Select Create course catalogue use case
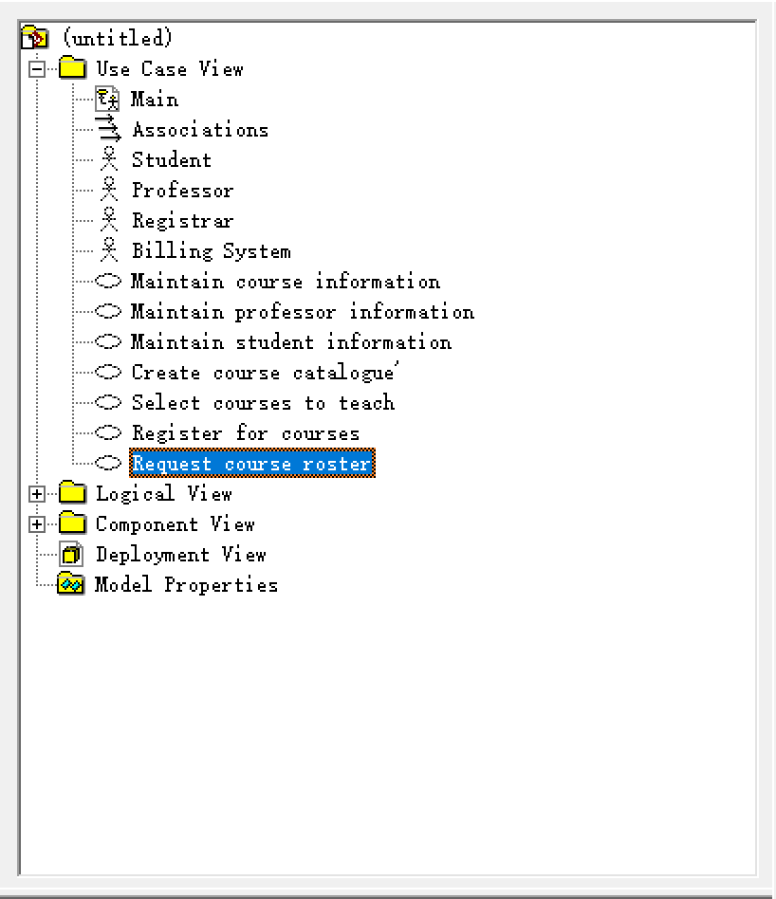776x899 pixels. pyautogui.click(x=262, y=373)
